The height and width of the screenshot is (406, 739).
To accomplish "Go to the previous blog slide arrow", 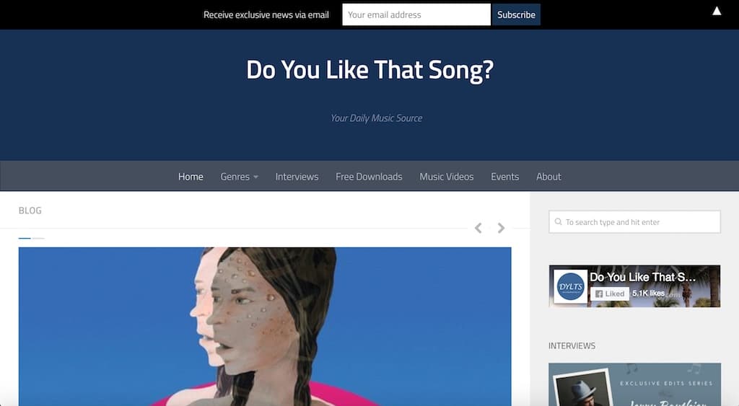I will coord(478,228).
